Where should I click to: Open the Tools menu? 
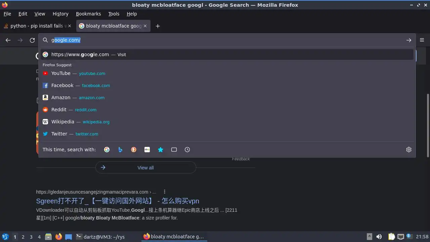(114, 14)
